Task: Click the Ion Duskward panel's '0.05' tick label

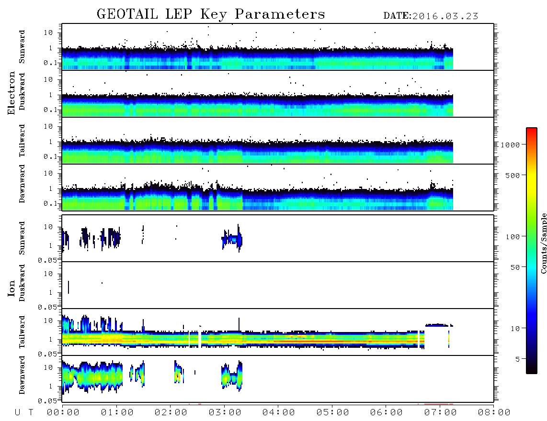Action: (x=47, y=307)
